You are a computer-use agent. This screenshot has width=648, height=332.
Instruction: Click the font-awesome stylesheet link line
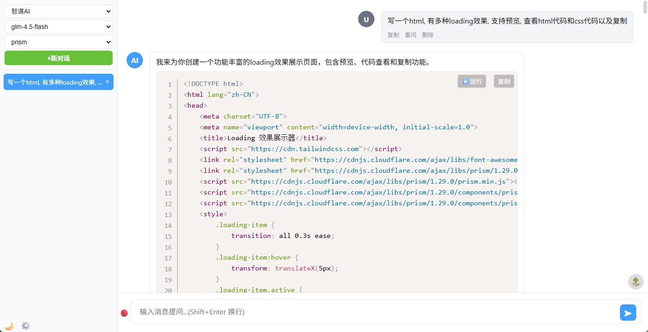click(x=359, y=160)
